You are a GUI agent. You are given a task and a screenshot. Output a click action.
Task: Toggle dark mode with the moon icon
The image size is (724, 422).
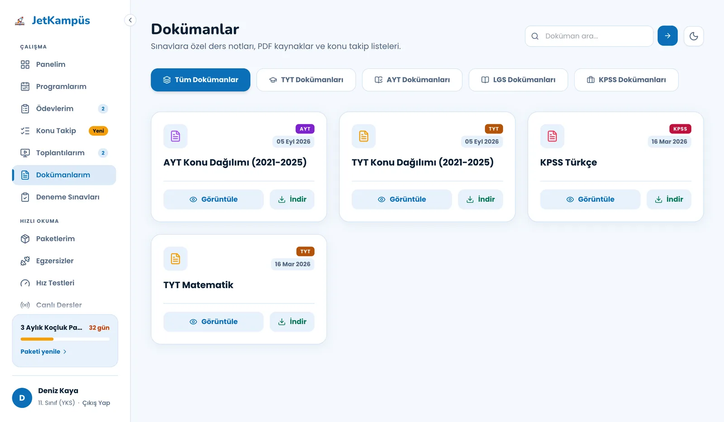(x=694, y=36)
